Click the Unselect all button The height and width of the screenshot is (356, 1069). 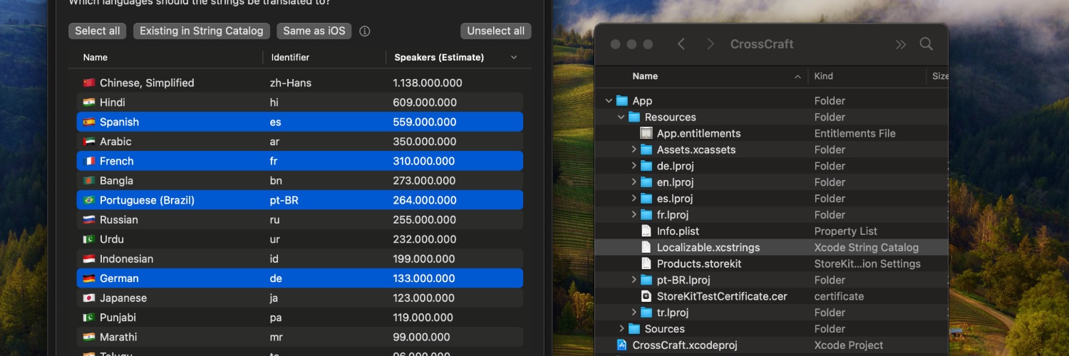[x=496, y=31]
